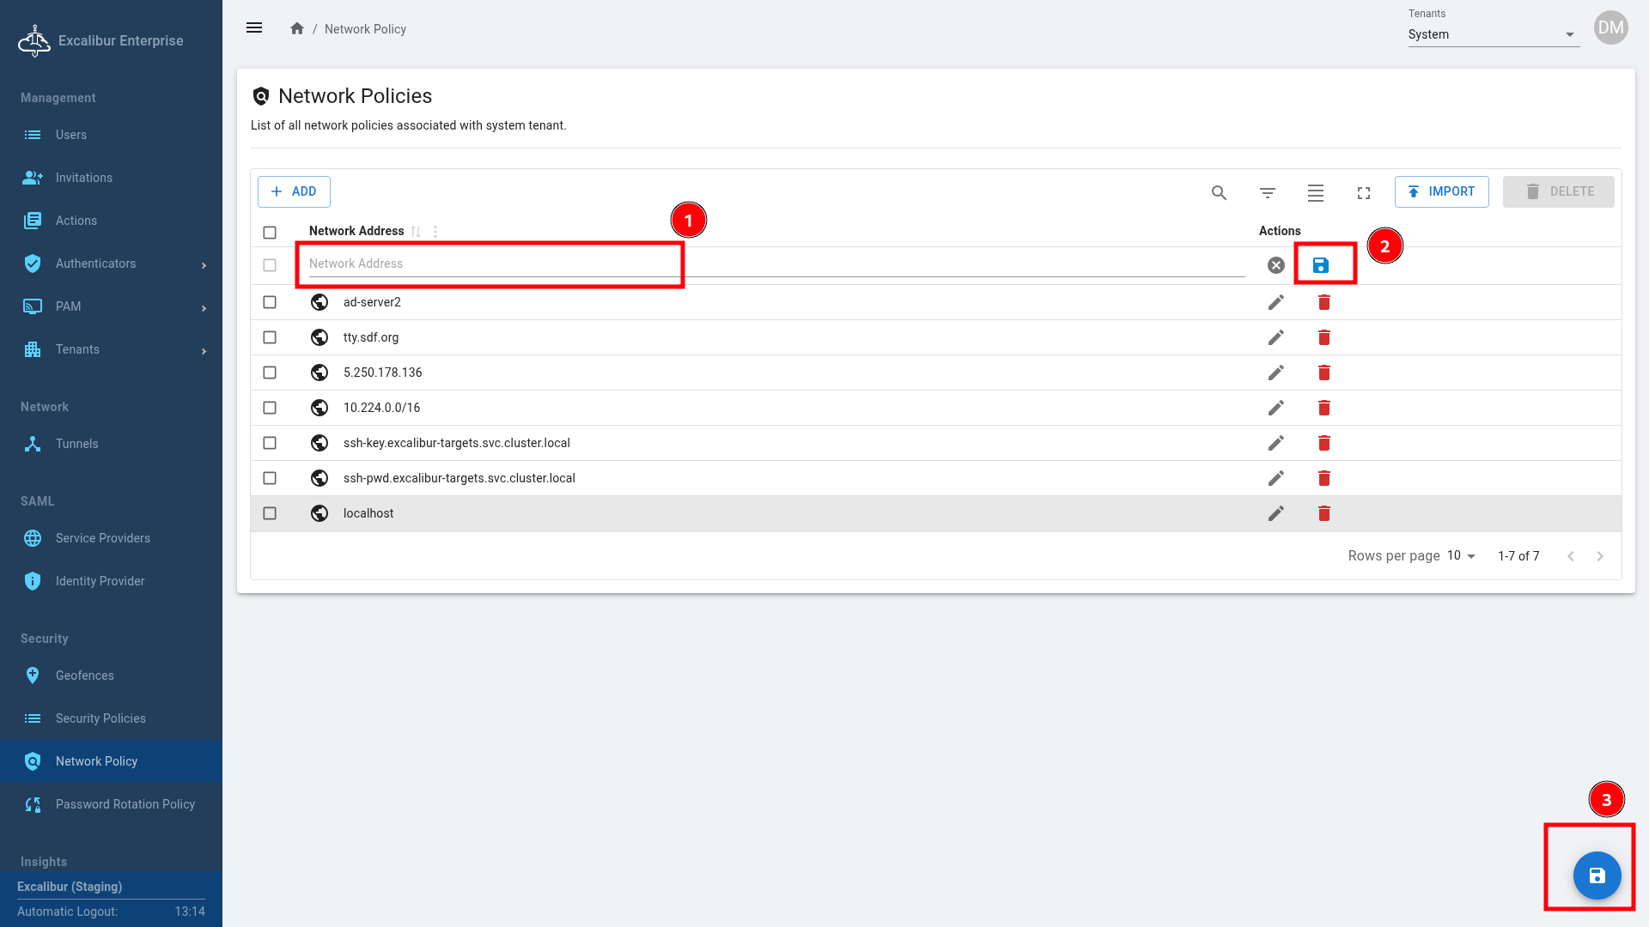Open Rows per page dropdown
This screenshot has height=927, width=1649.
1461,555
